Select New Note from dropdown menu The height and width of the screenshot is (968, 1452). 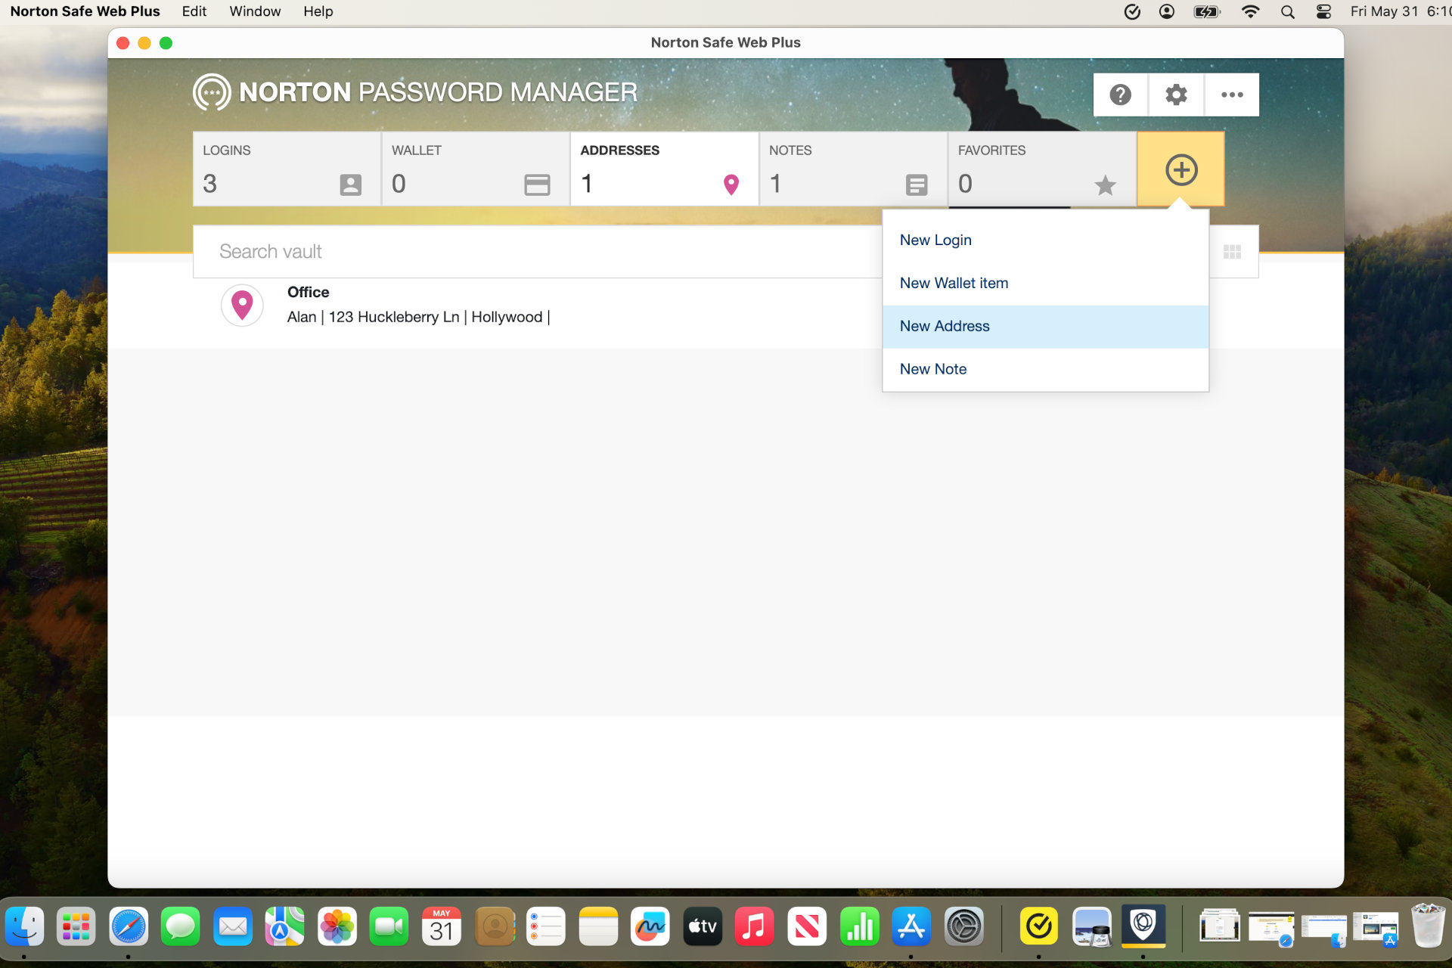pos(932,368)
